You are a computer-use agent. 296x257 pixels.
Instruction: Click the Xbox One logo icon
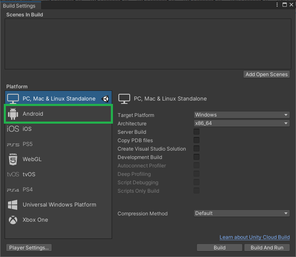pos(13,220)
